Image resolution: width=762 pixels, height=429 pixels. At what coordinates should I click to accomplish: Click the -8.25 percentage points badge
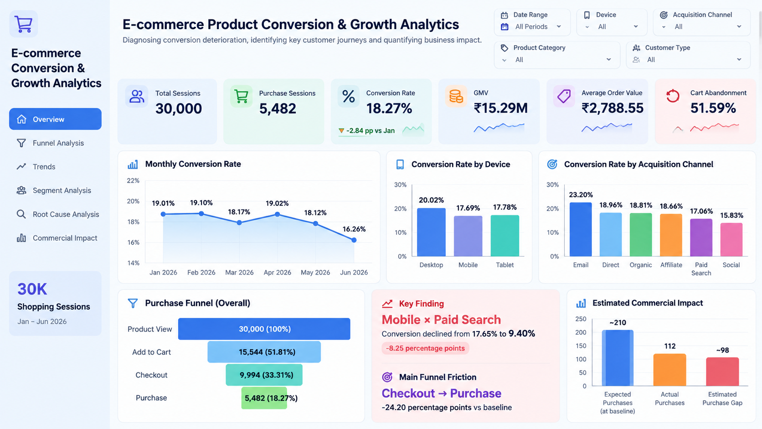point(425,348)
